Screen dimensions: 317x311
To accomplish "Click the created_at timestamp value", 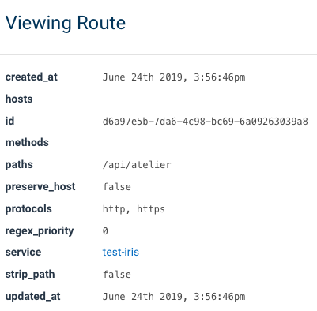I will point(174,77).
